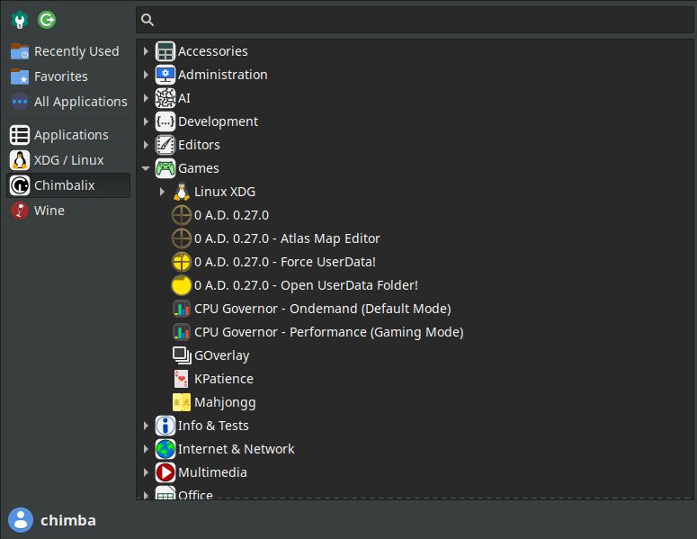697x539 pixels.
Task: Open the Favorites list
Action: click(60, 76)
